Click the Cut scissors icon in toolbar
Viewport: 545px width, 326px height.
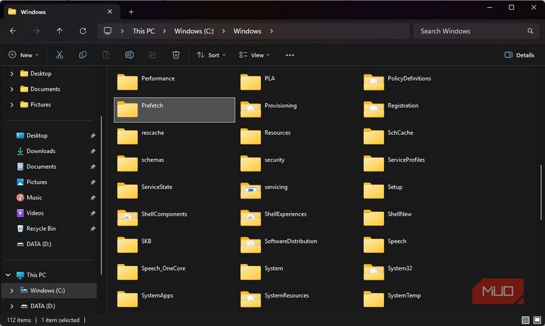[59, 55]
